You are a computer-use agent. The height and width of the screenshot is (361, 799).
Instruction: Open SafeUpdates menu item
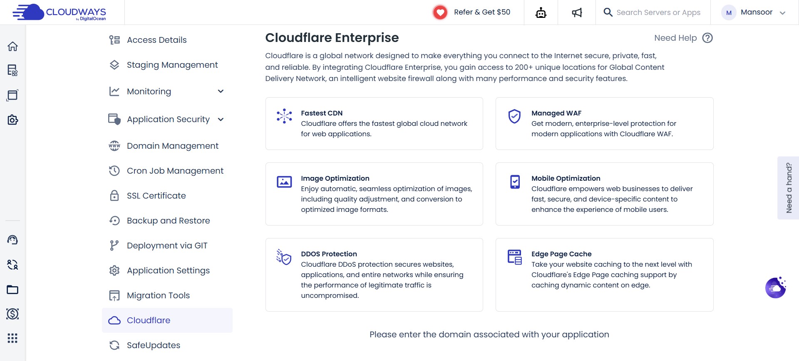(167, 345)
